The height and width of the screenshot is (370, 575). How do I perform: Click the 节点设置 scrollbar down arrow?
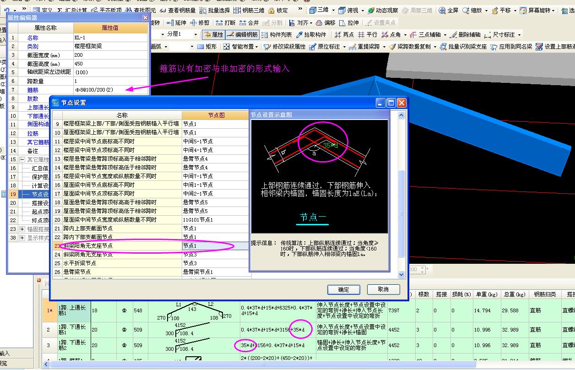tap(401, 274)
